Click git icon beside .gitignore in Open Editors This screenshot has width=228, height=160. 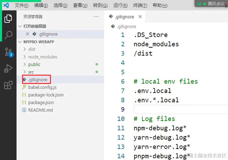tap(35, 34)
